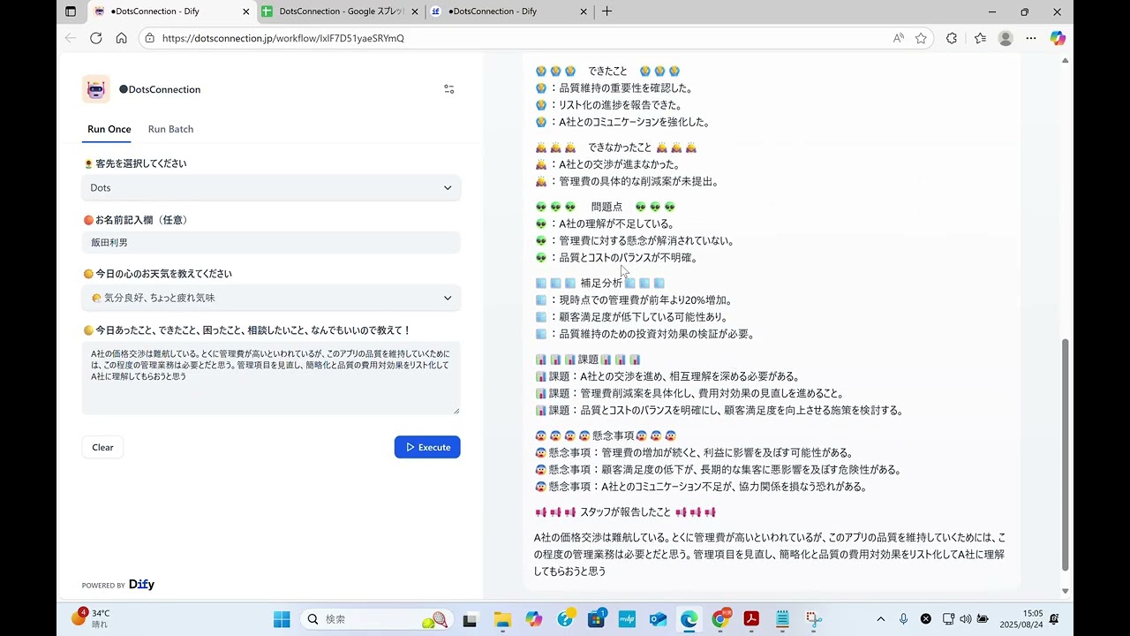This screenshot has height=636, width=1130.
Task: Open Adobe Acrobat from the taskbar
Action: pyautogui.click(x=751, y=619)
